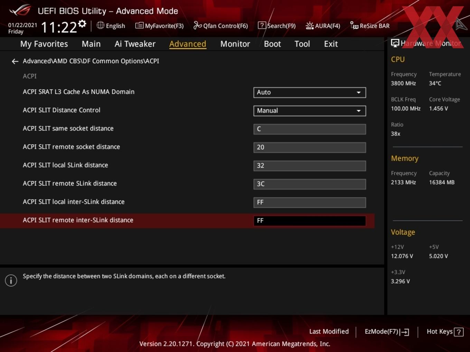The width and height of the screenshot is (470, 352).
Task: Select ACPI SLIT local inter-SLink distance label
Action: [x=74, y=202]
